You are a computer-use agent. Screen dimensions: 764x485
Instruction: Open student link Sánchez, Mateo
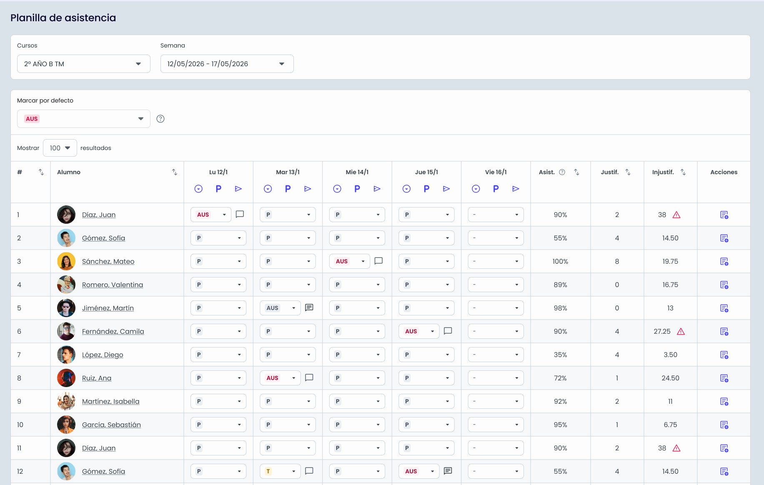pyautogui.click(x=108, y=261)
